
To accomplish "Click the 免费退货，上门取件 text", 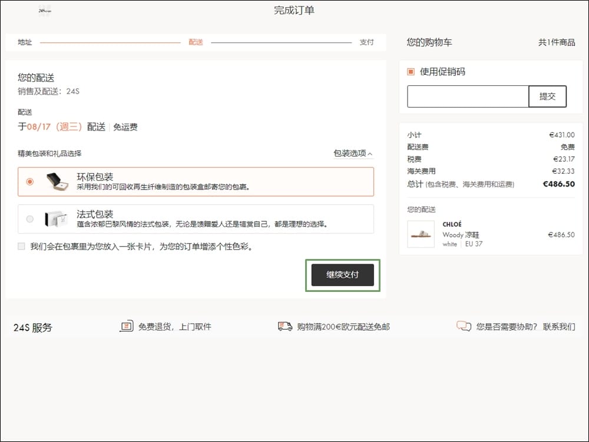I will click(175, 327).
